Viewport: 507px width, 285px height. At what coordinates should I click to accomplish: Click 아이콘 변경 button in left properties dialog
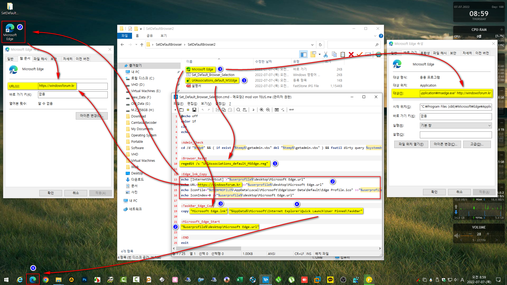pyautogui.click(x=92, y=116)
